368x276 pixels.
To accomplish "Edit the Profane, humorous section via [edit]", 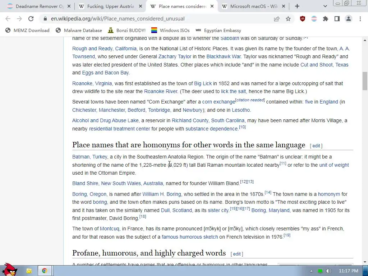I will 237,254.
